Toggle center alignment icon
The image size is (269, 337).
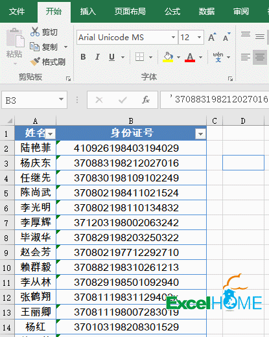coord(260,57)
